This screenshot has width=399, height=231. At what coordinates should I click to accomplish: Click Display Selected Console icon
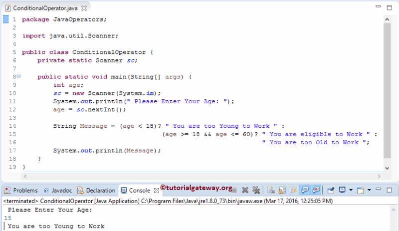tap(342, 190)
